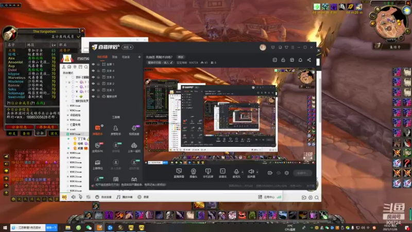412x232 pixels.
Task: Click the notification bell in streaming app
Action: click(300, 60)
